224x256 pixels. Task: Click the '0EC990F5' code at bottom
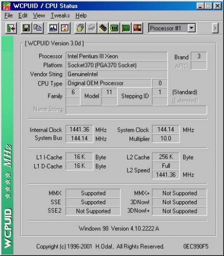click(196, 246)
